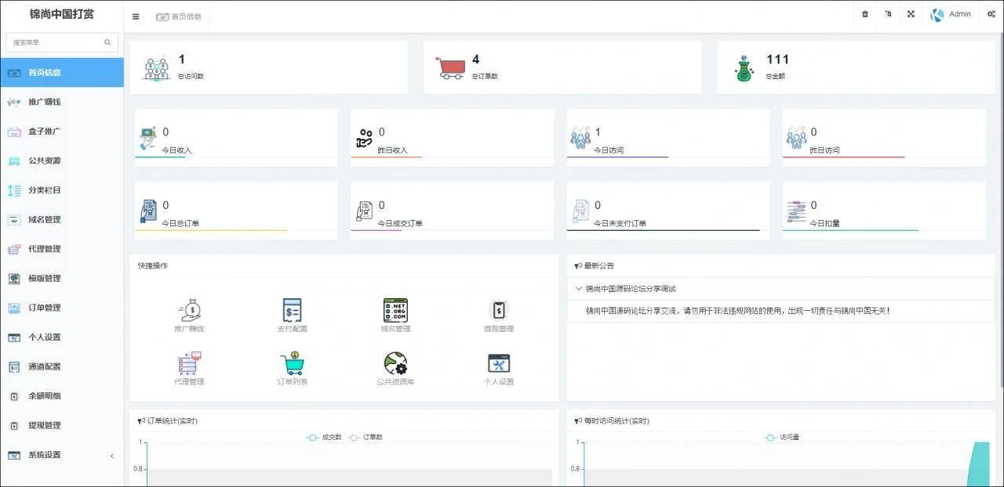Expand the 系统设置 sidebar menu

click(x=61, y=455)
